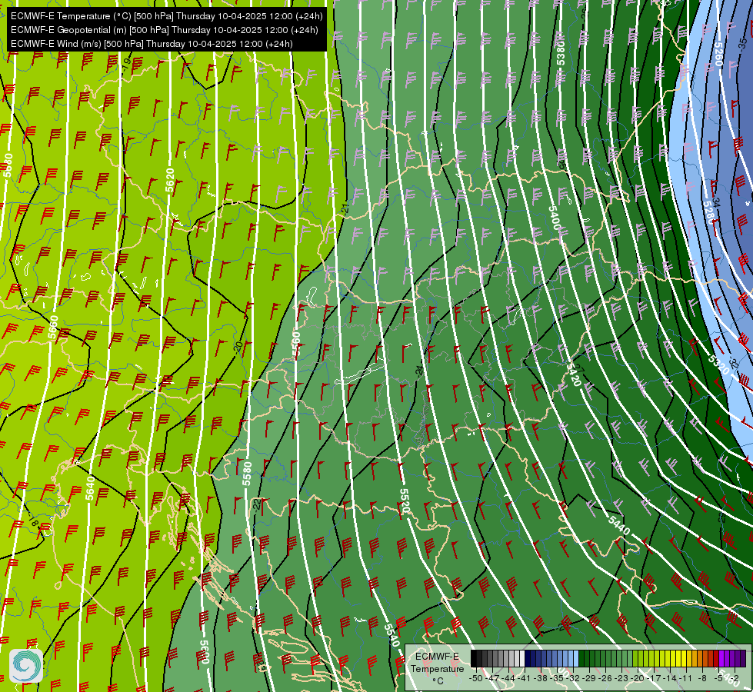The height and width of the screenshot is (692, 753).
Task: Select the ECMWF-E Temperature 500 hPa title line
Action: (x=167, y=16)
